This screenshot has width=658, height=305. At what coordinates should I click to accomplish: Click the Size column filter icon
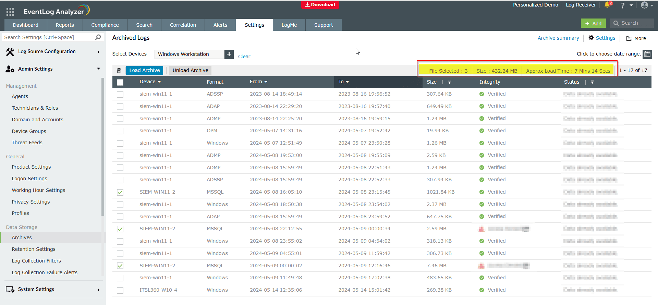point(449,82)
